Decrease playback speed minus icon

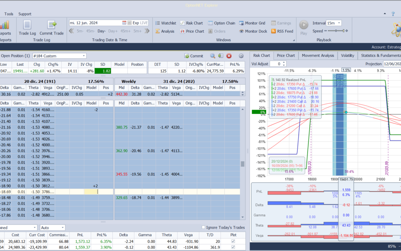(x=326, y=31)
